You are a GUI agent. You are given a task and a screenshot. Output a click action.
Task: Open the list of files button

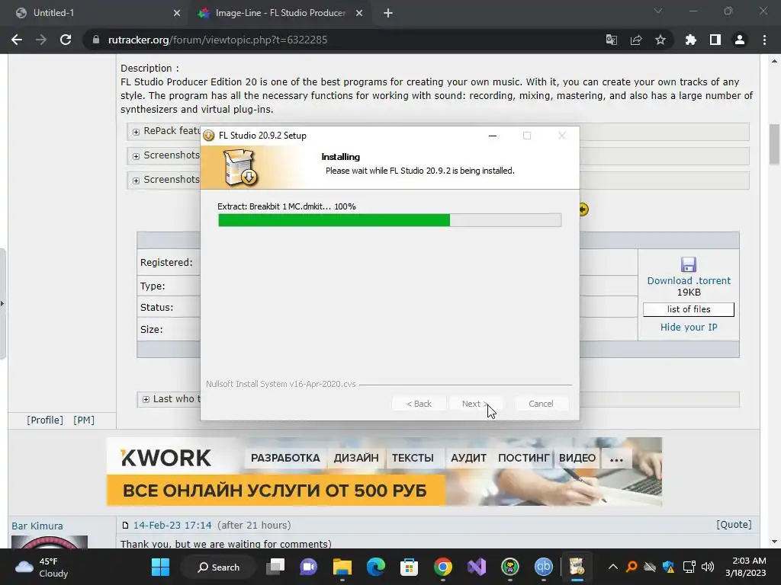pos(689,309)
